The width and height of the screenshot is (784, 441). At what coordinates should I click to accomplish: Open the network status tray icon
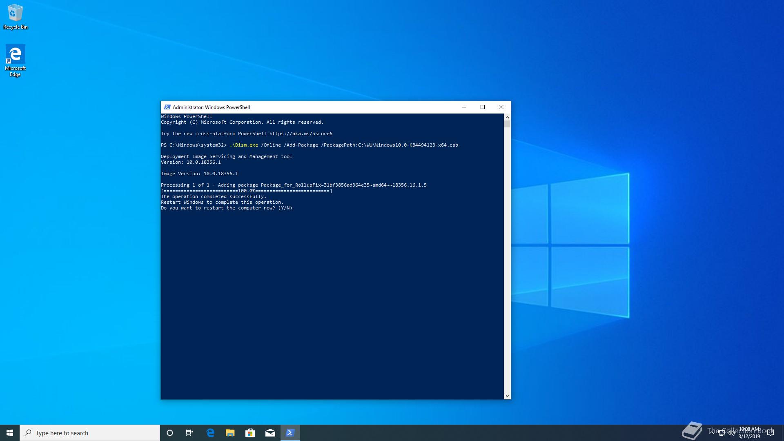point(722,433)
